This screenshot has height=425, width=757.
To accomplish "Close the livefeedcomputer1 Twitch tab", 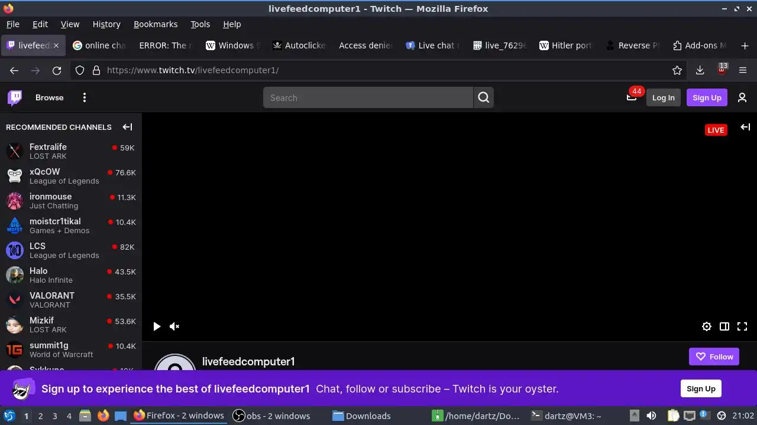I will (x=56, y=45).
